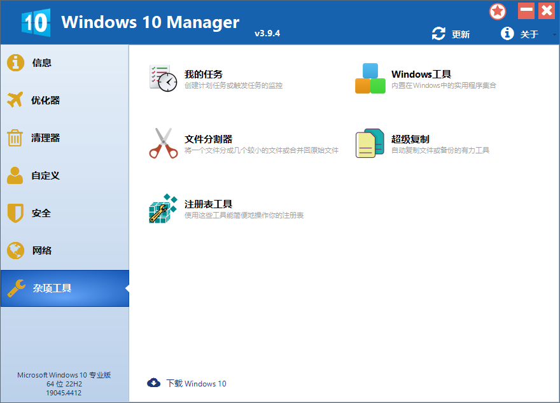560x403 pixels.
Task: Click the red star favorite icon
Action: [498, 11]
